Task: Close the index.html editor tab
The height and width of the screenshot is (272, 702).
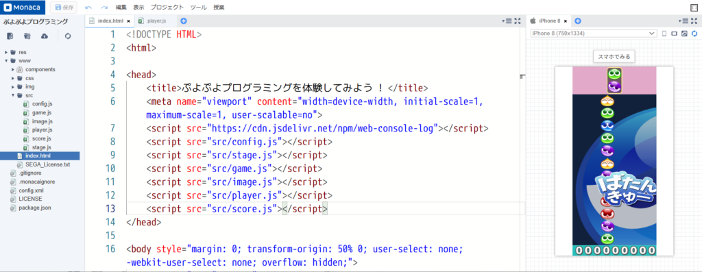Action: [129, 21]
